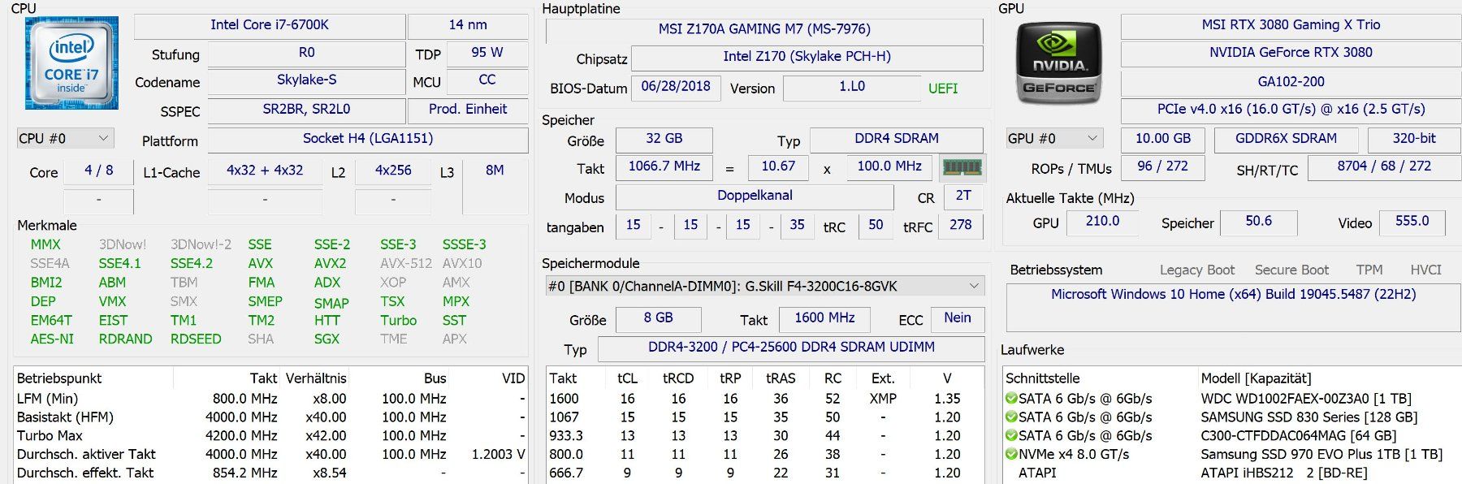Click the DDR4-3200 / PC4-25600 type field
Viewport: 1462px width, 484px height.
(x=791, y=348)
